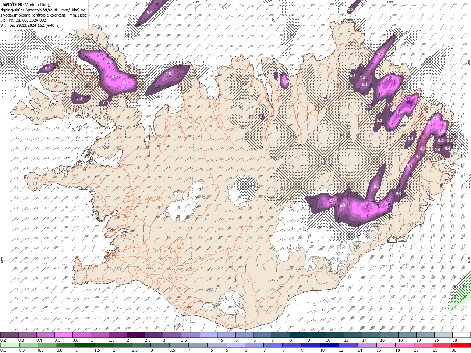Viewport: 471px width, 353px height.
Task: Click the '20W' longitude label
Action: tap(196, 2)
